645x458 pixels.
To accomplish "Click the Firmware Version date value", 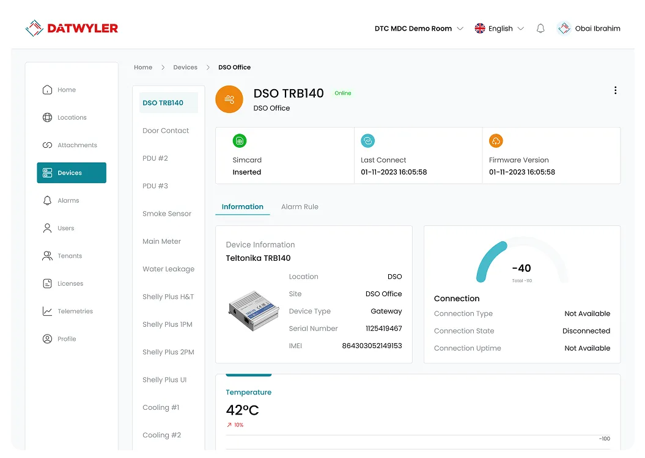I will pos(522,172).
